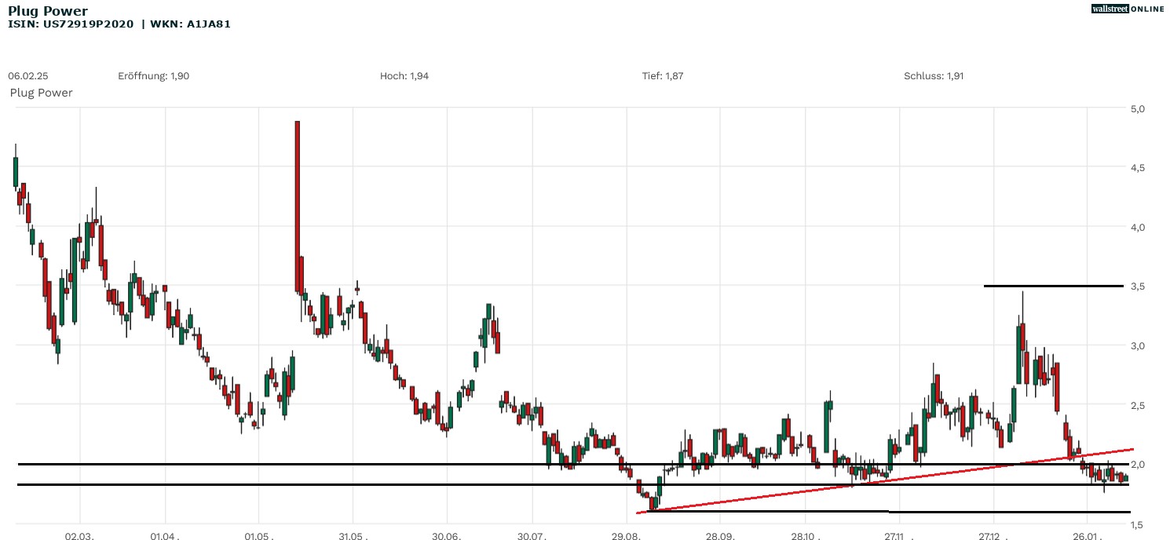Click the Plug Power chart legend label

click(x=41, y=93)
